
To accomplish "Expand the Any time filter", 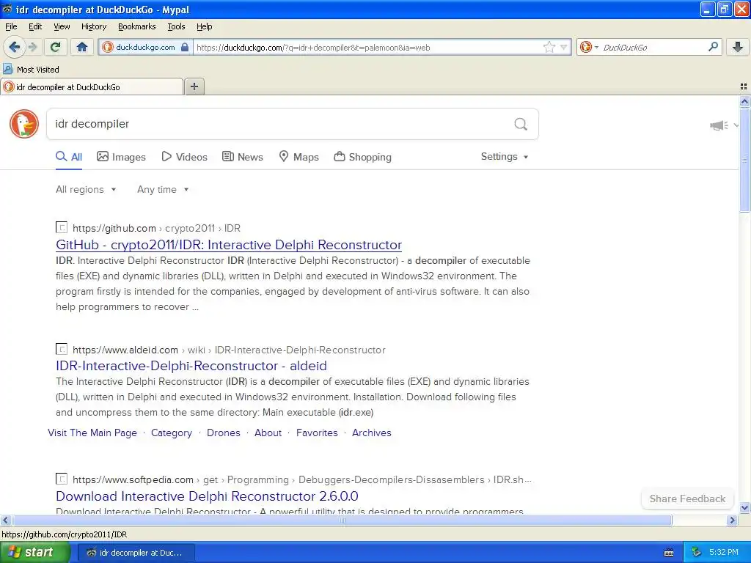I will coord(163,190).
